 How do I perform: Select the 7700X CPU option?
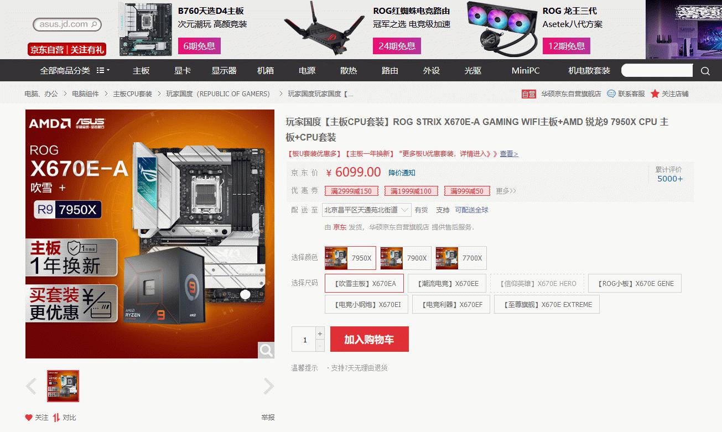461,258
